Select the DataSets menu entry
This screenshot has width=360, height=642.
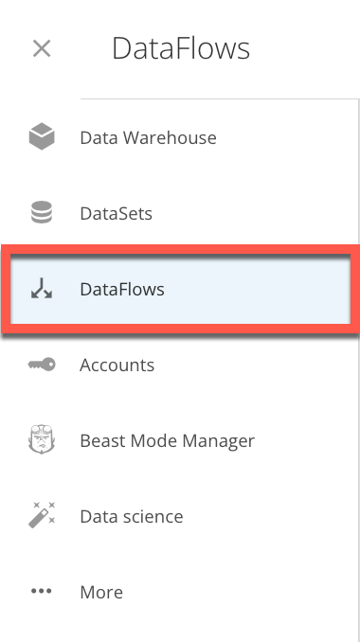click(x=117, y=213)
